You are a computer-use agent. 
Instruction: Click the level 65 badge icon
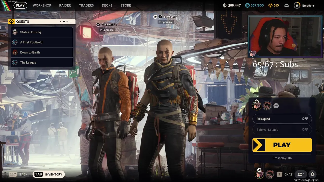point(297,5)
